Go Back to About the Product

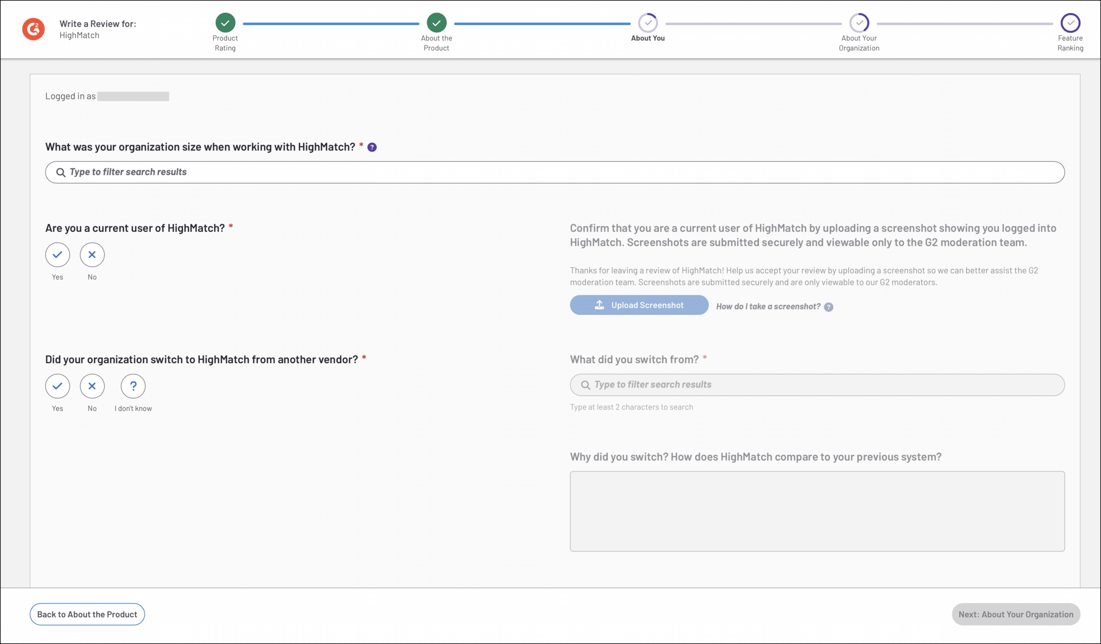[87, 614]
